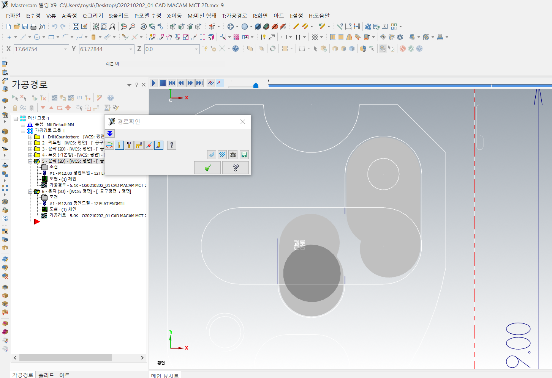Open the Y coordinate dropdown
The height and width of the screenshot is (378, 552).
131,49
